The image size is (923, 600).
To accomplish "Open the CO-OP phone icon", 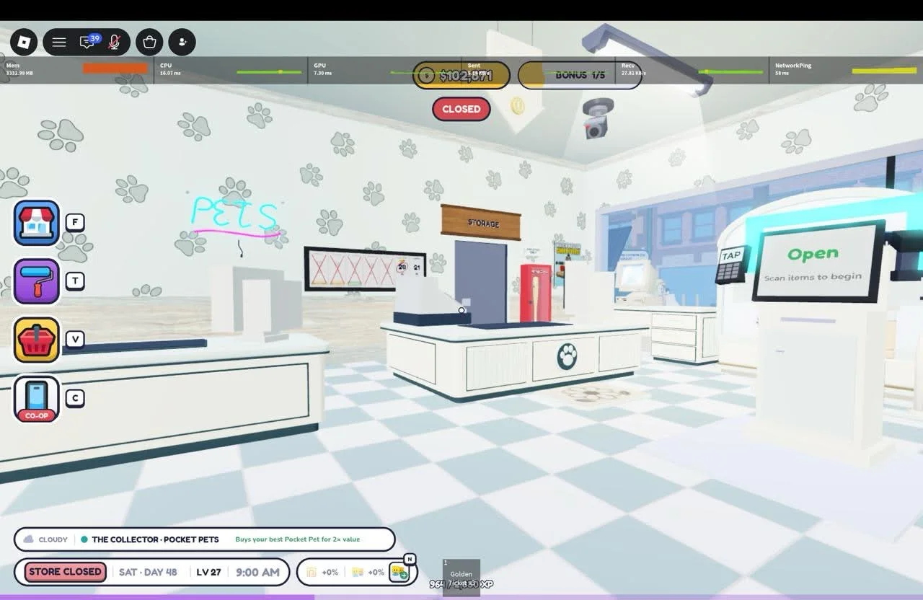I will pyautogui.click(x=37, y=398).
